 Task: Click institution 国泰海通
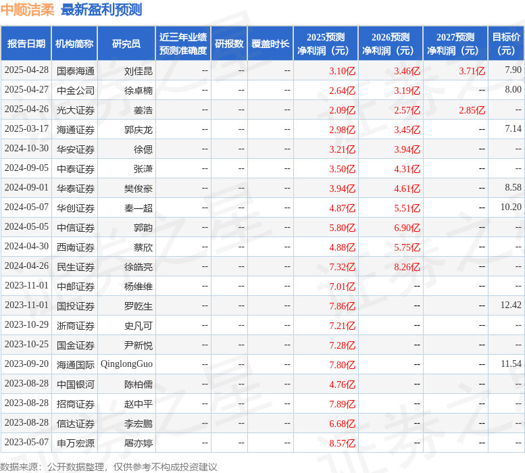coord(76,71)
